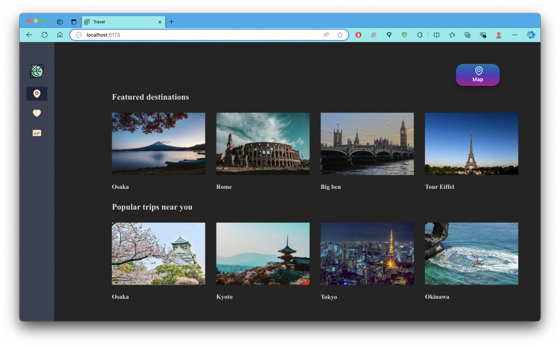Click the grey circular extension icon
This screenshot has height=347, width=560.
click(374, 34)
